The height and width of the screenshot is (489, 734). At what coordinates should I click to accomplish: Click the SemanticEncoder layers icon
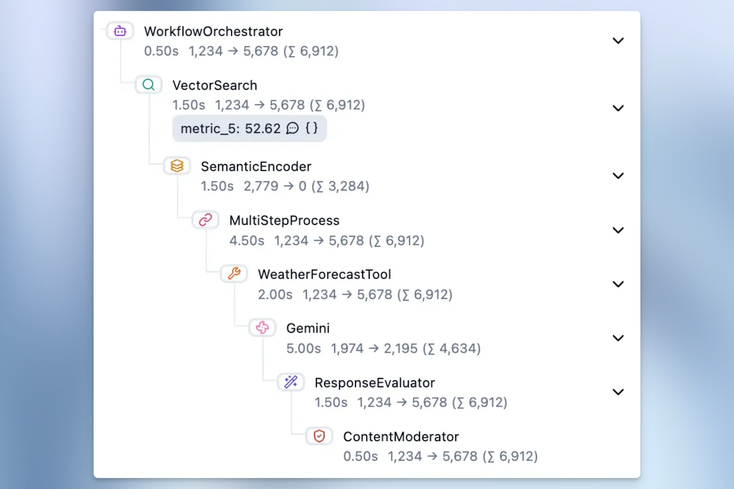177,166
